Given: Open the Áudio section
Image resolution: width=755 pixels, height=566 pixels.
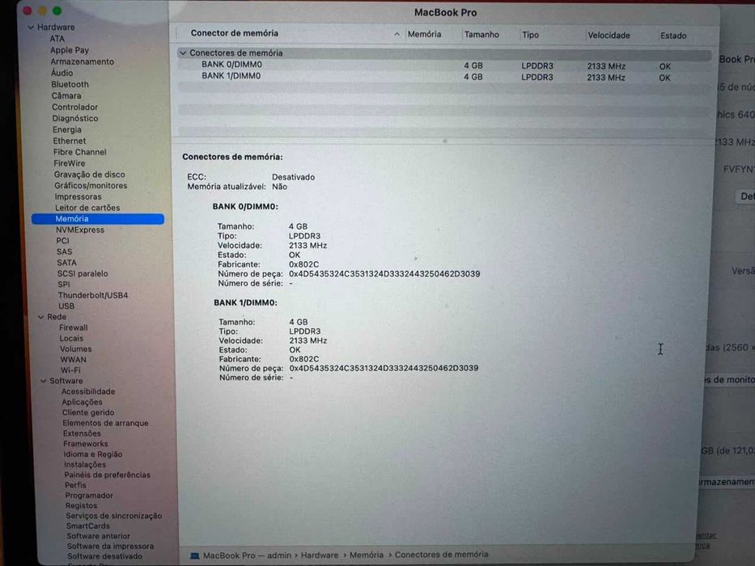Looking at the screenshot, I should (62, 73).
